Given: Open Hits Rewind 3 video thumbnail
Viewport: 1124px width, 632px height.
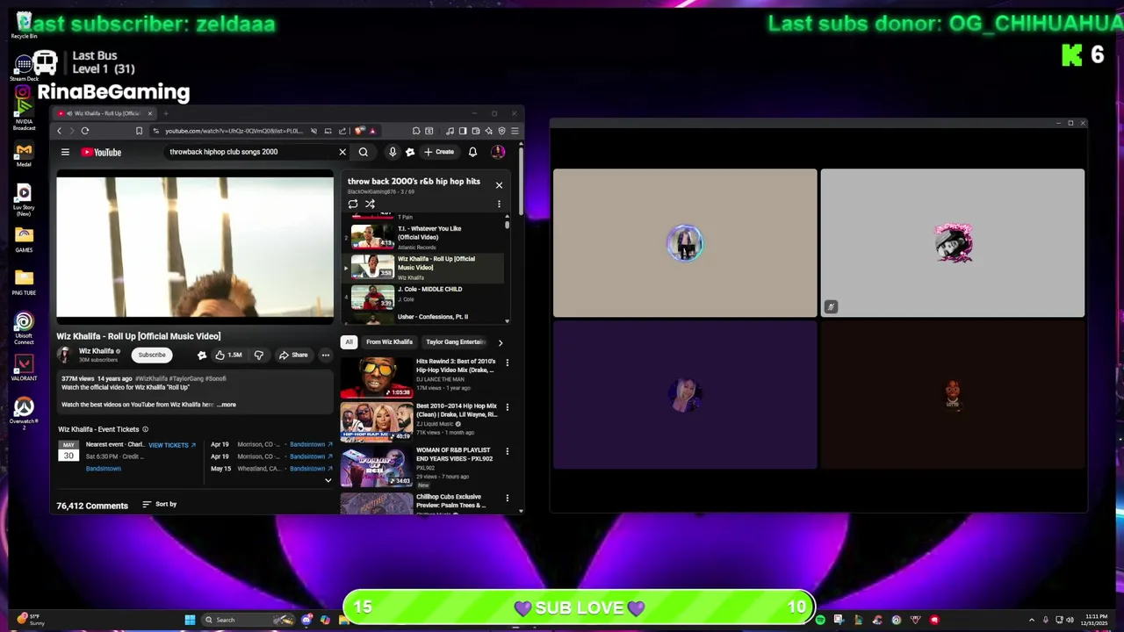Looking at the screenshot, I should point(376,377).
